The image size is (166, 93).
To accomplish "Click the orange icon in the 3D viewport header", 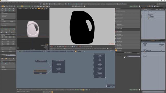I will coord(38,9).
